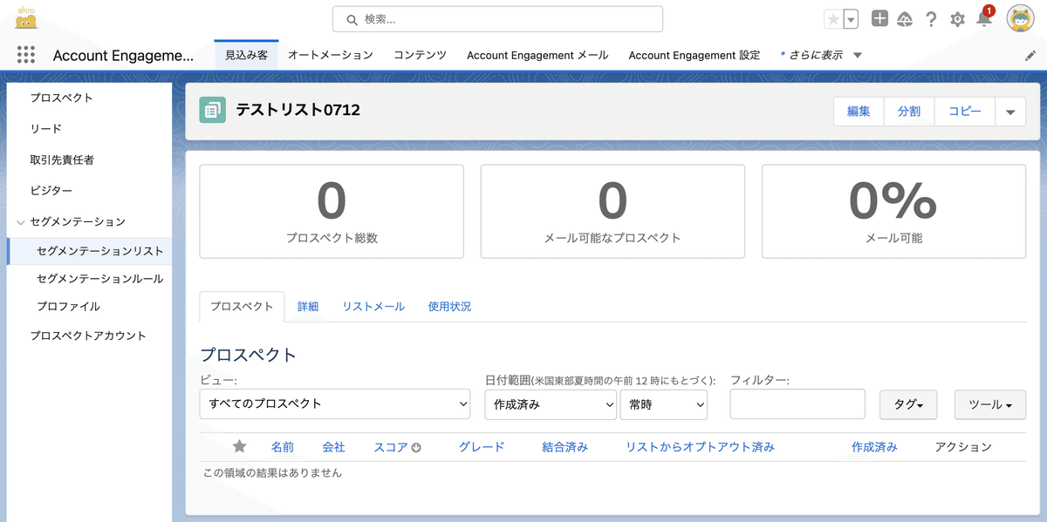Click the プロスペクト総数 stat card
This screenshot has width=1047, height=522.
[332, 212]
